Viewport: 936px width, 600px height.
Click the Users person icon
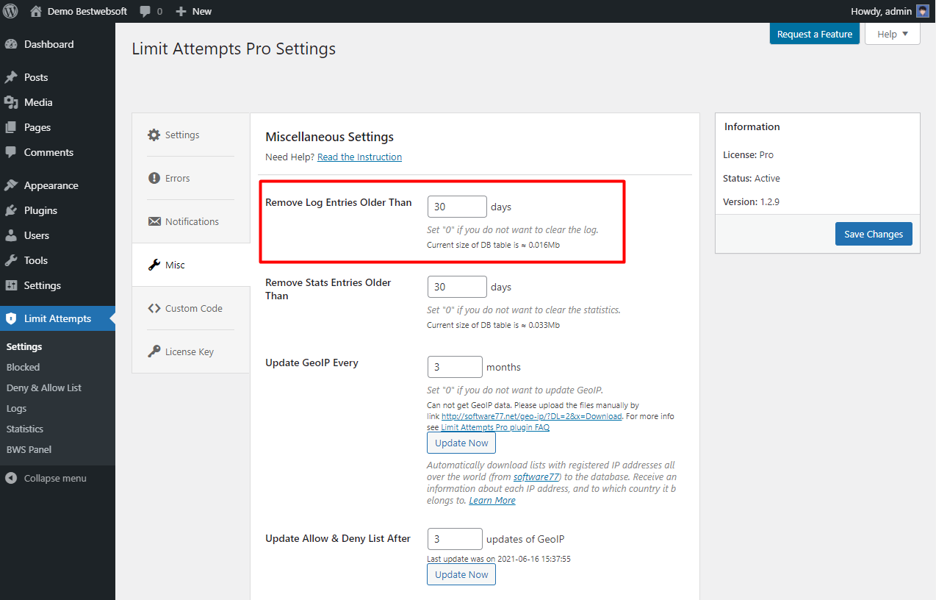tap(11, 235)
